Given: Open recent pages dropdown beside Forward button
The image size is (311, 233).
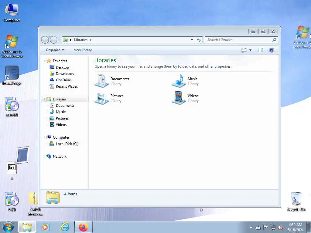Looking at the screenshot, I should click(x=59, y=40).
